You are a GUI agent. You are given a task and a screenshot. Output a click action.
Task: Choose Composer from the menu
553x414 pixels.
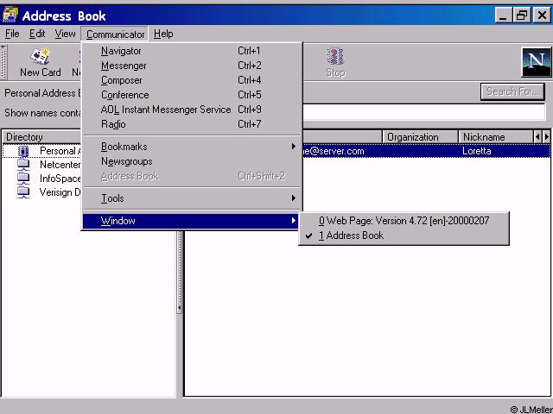point(192,80)
